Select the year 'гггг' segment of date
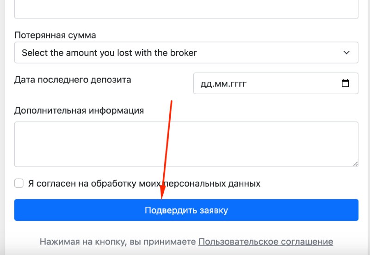Image resolution: width=370 pixels, height=255 pixels. (x=238, y=84)
